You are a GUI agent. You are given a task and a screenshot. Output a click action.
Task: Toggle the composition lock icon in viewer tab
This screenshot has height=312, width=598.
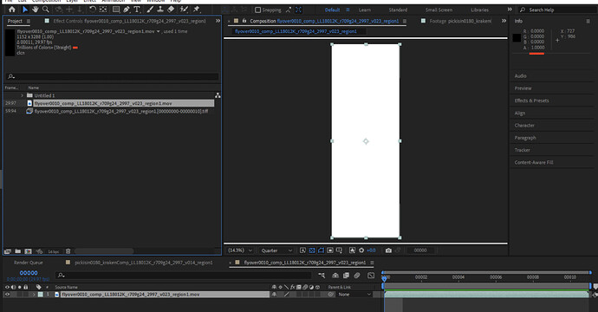click(x=244, y=21)
